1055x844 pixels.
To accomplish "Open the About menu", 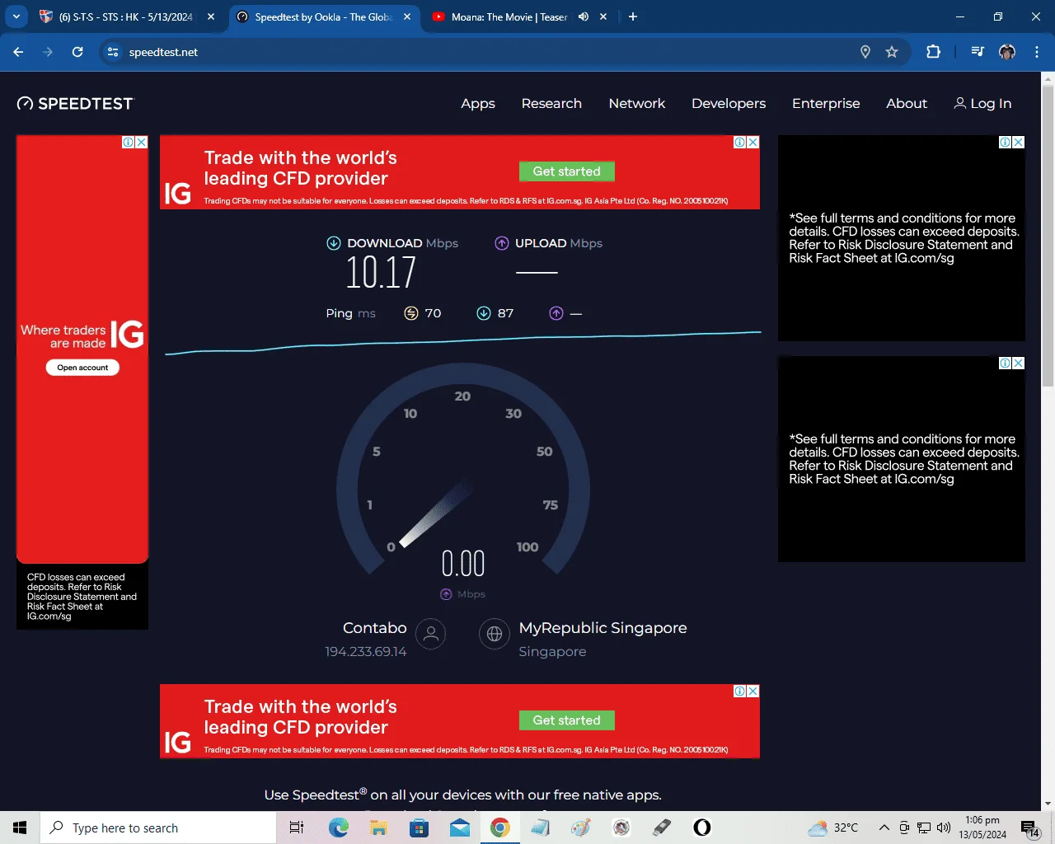I will (907, 103).
